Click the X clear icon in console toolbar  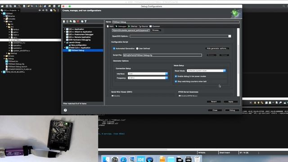point(251,103)
